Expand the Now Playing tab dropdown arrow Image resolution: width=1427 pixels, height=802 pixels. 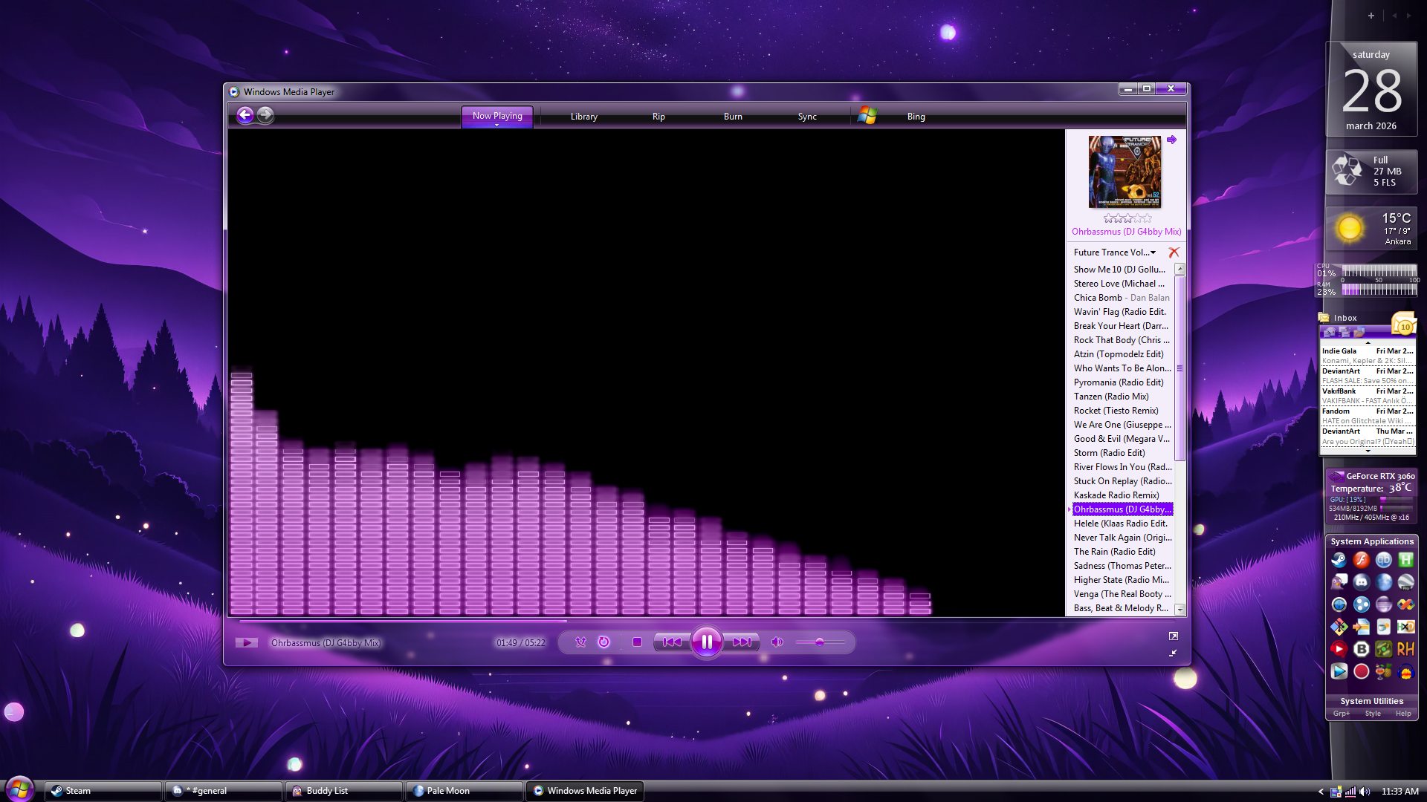tap(497, 125)
